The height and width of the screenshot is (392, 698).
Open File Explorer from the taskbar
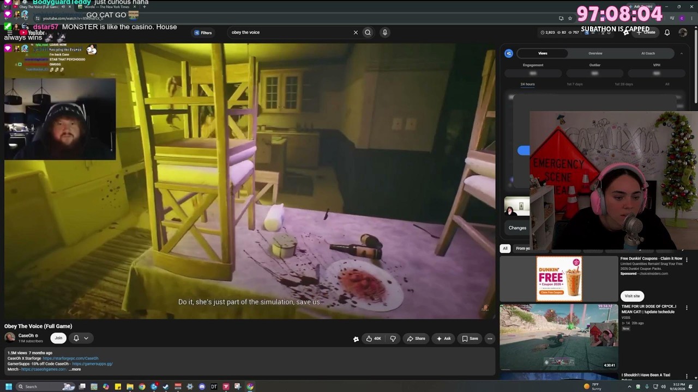coord(130,387)
